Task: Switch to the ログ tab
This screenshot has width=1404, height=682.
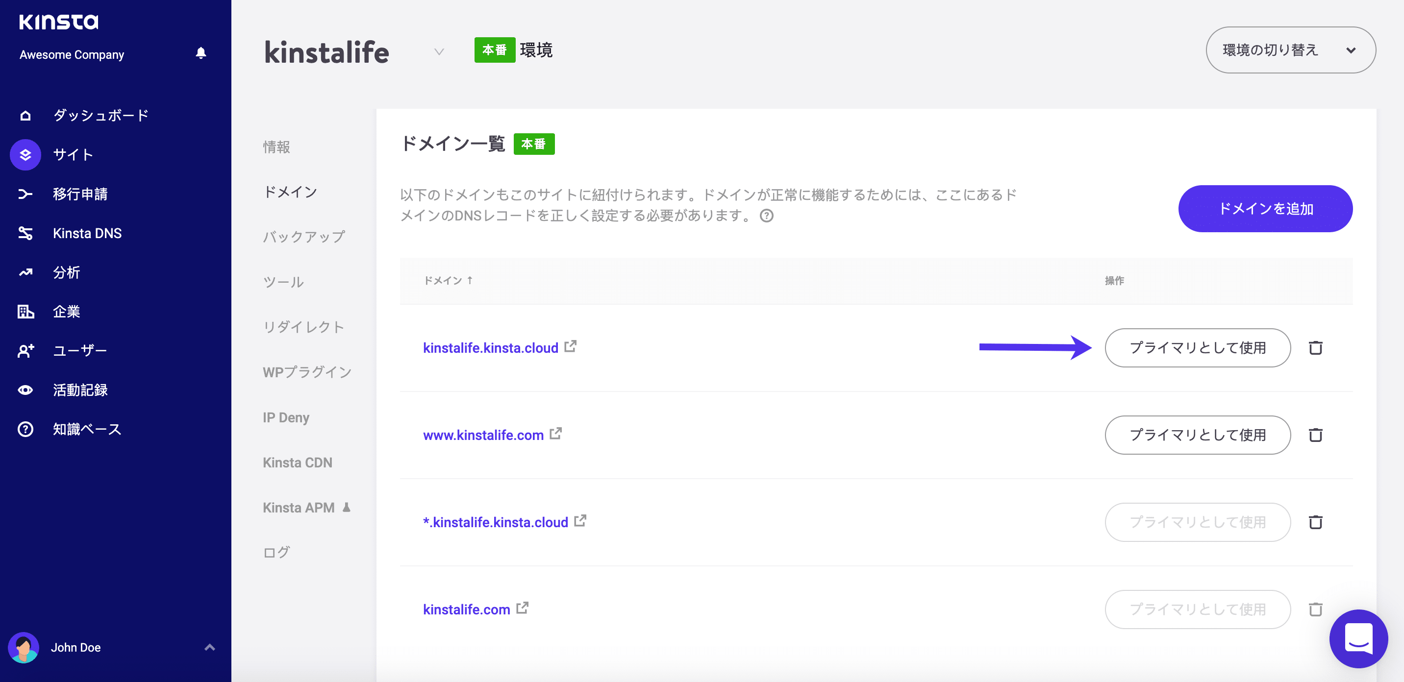Action: click(x=276, y=552)
